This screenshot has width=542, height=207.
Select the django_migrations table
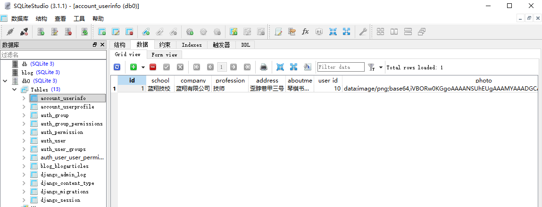coord(65,191)
